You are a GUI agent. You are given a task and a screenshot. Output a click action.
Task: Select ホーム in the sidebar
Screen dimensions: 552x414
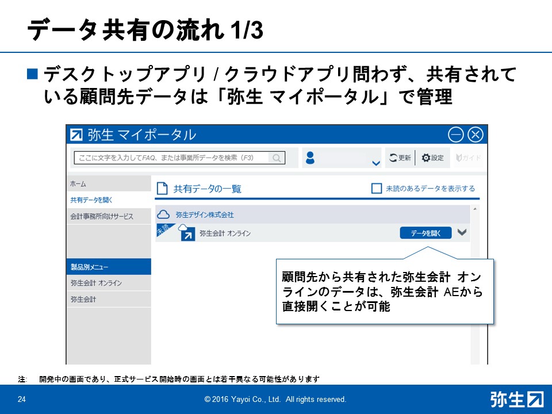tap(109, 183)
